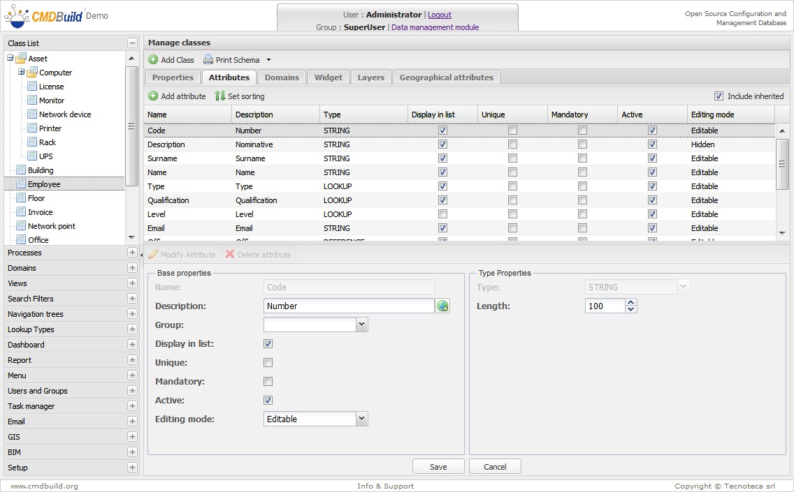Viewport: 794px width, 492px height.
Task: Open the Geographical attributes tab
Action: 446,77
